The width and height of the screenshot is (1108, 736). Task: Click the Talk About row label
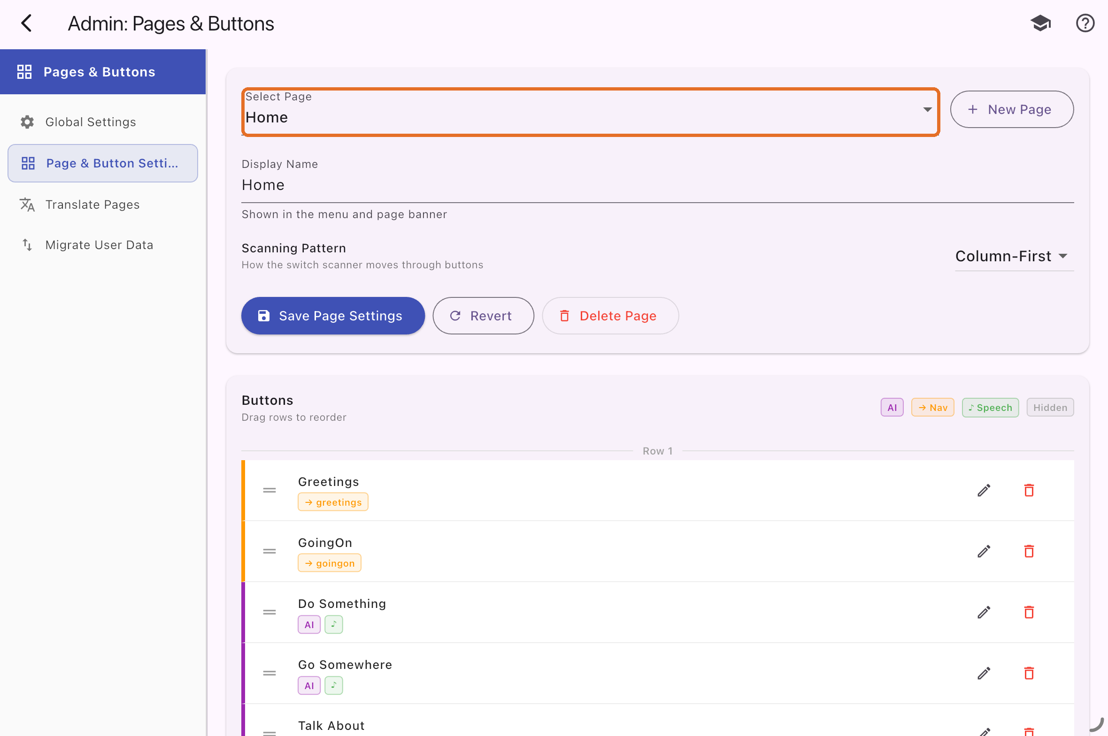click(x=331, y=726)
